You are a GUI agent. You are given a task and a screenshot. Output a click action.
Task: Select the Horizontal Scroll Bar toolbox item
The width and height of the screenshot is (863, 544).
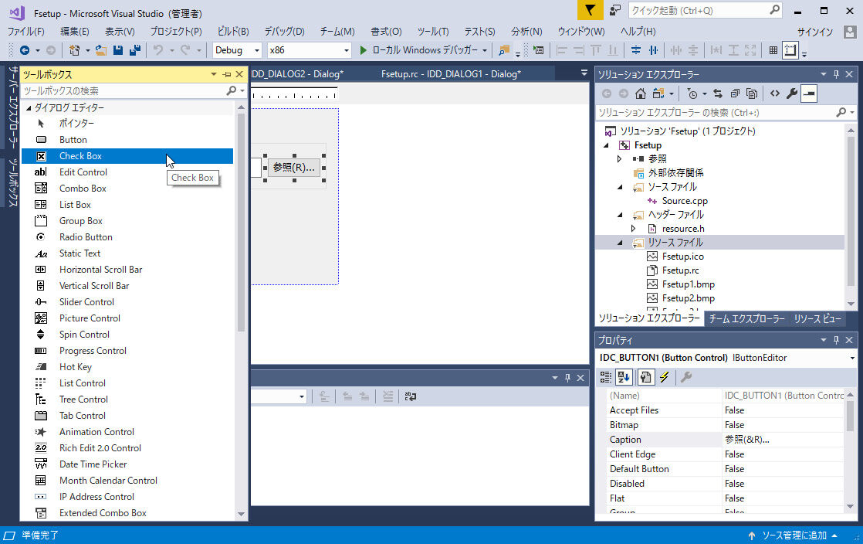tap(127, 270)
